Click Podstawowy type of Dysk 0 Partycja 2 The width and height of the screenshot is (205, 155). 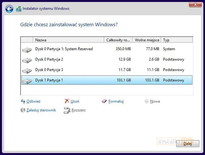[174, 59]
